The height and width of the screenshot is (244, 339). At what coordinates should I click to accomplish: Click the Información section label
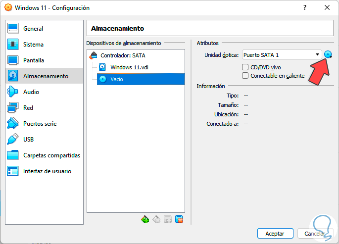[x=211, y=86]
